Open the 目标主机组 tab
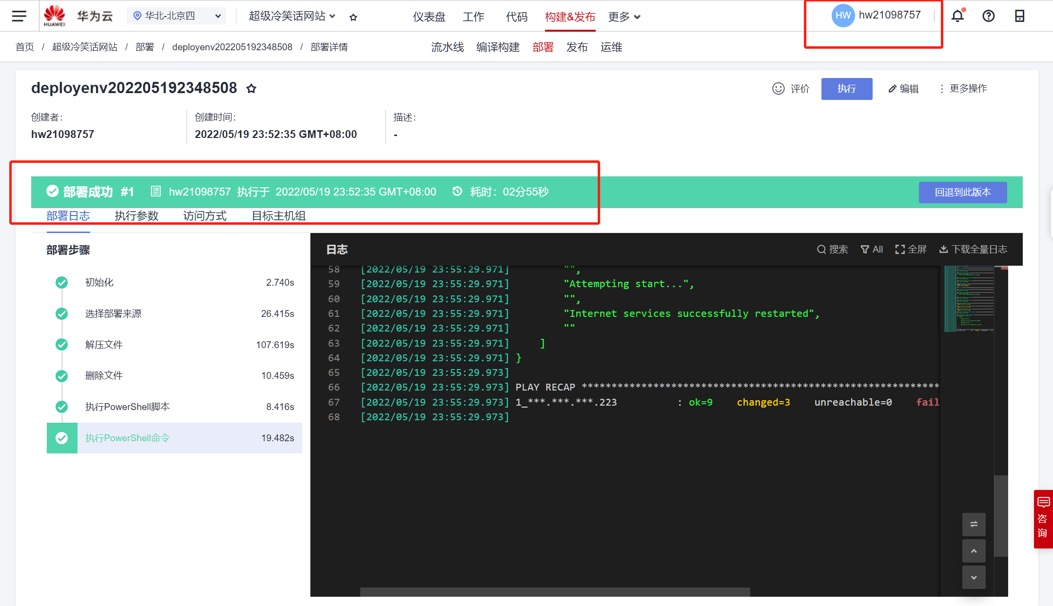1053x606 pixels. pos(278,216)
